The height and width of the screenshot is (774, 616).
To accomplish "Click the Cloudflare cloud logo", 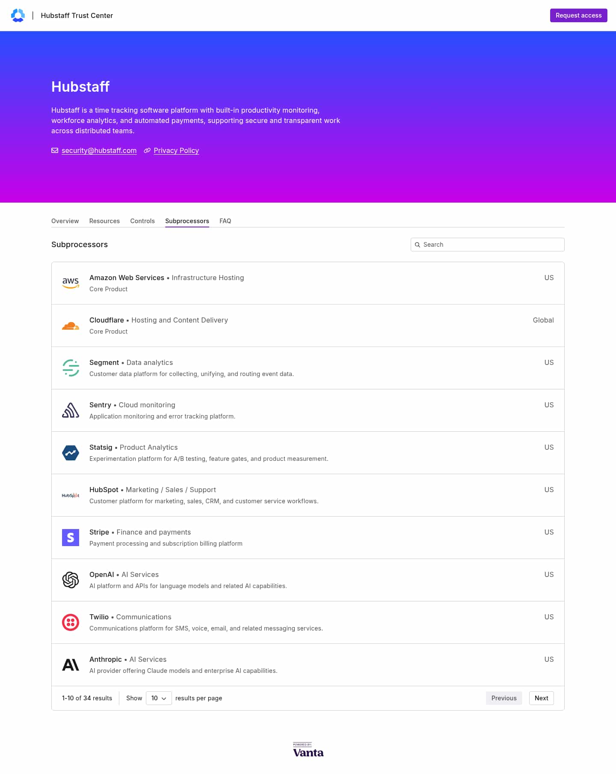I will tap(71, 326).
